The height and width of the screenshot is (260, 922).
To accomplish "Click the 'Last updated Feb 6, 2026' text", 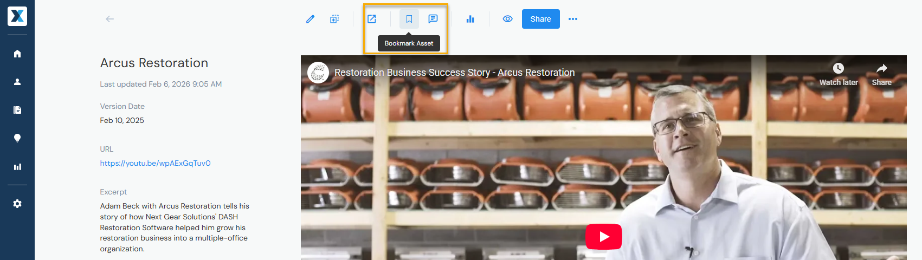I will 161,84.
